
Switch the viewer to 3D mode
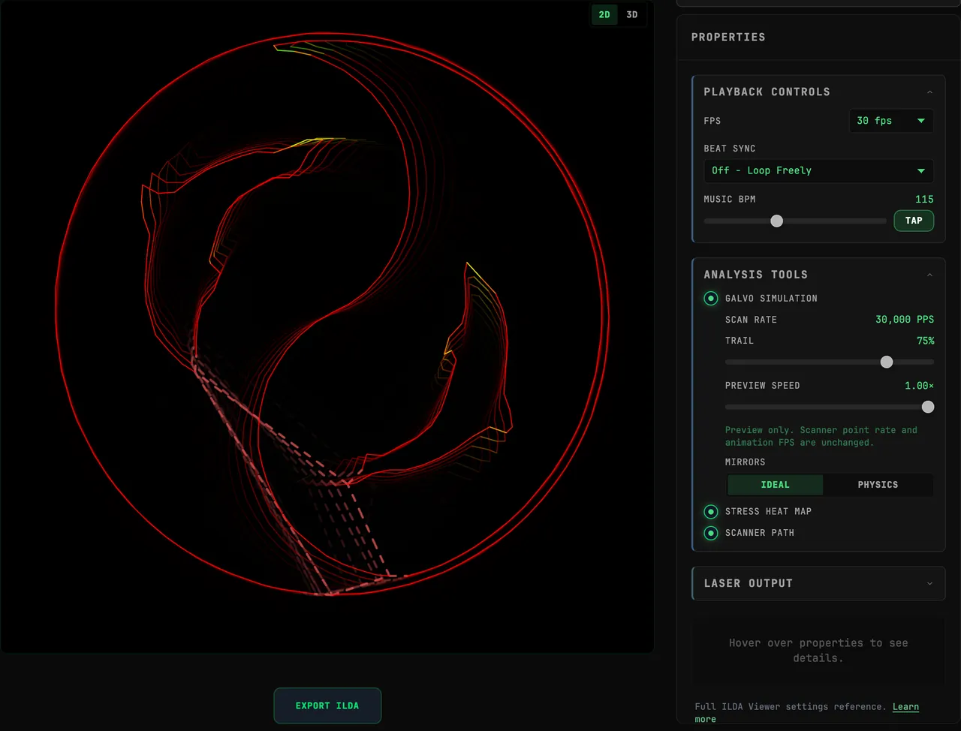632,15
